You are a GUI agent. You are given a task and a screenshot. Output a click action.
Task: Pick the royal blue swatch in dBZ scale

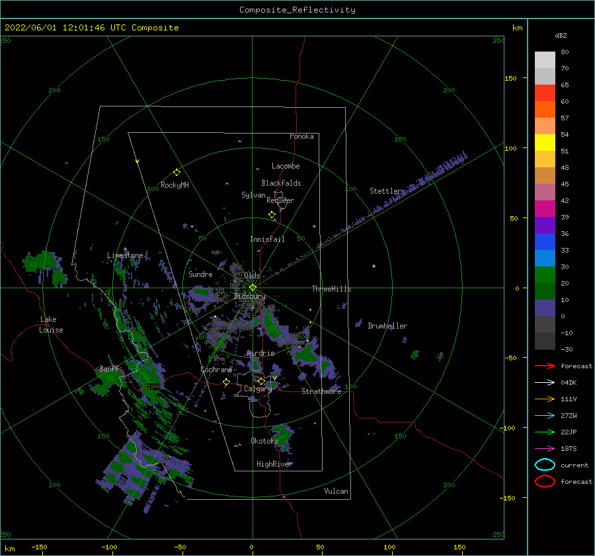click(x=545, y=242)
